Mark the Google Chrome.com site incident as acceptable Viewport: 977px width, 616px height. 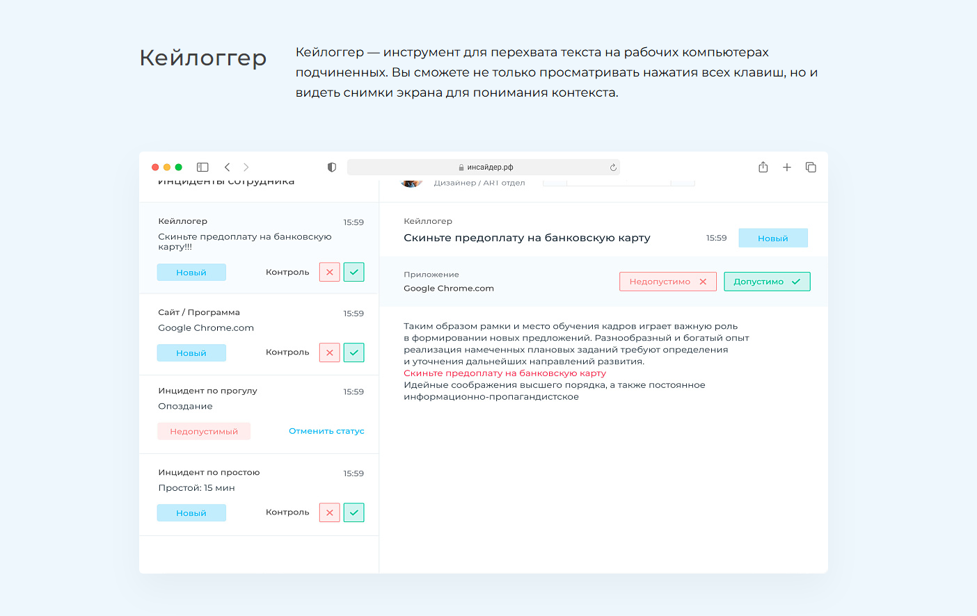tap(354, 352)
